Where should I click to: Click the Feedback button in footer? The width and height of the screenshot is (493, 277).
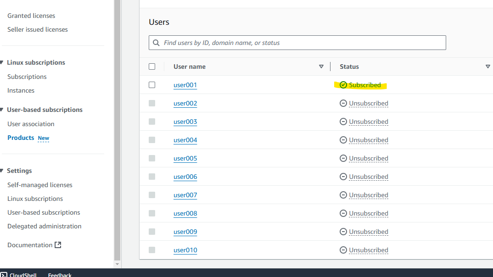60,275
